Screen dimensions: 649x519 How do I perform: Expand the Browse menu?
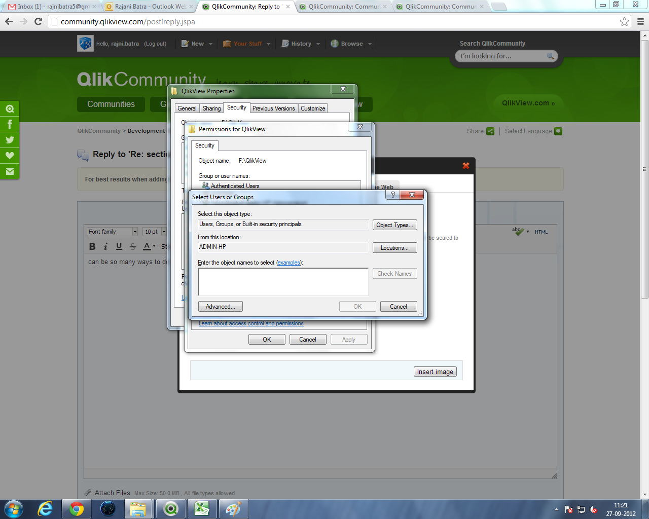pos(351,44)
